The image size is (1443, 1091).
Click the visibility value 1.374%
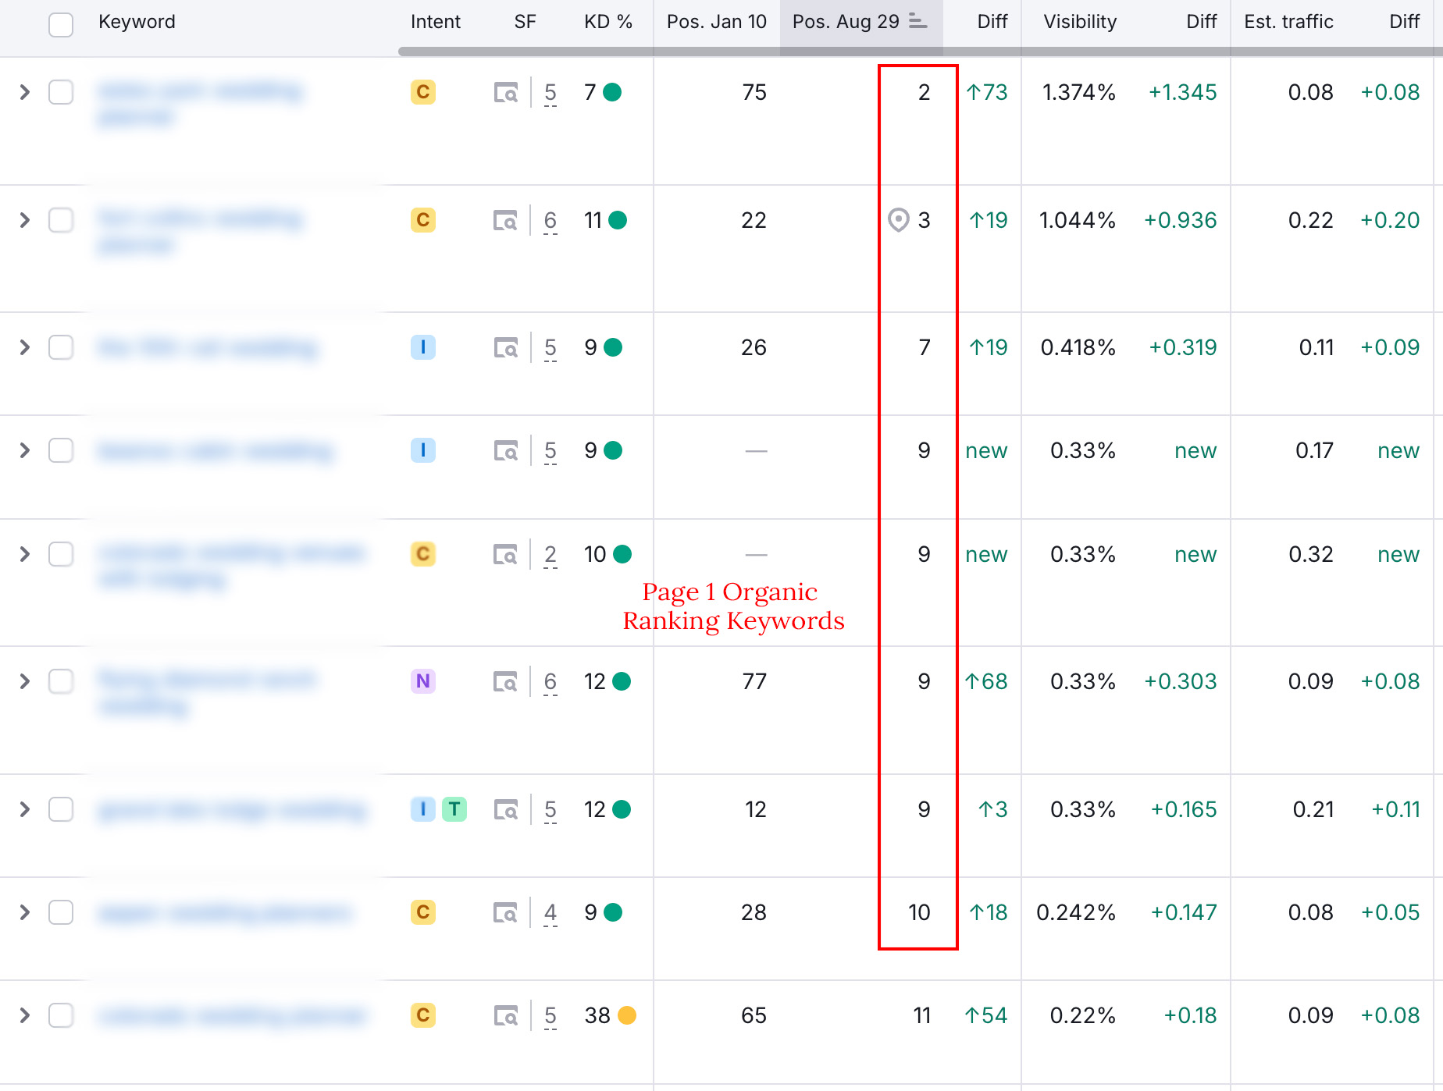(1078, 92)
